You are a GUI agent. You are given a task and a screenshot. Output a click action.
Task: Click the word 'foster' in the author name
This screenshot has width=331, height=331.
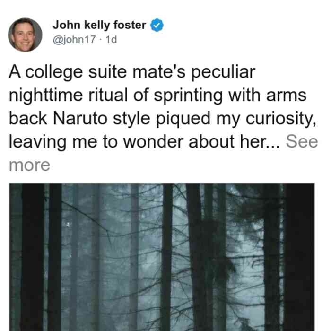(130, 25)
